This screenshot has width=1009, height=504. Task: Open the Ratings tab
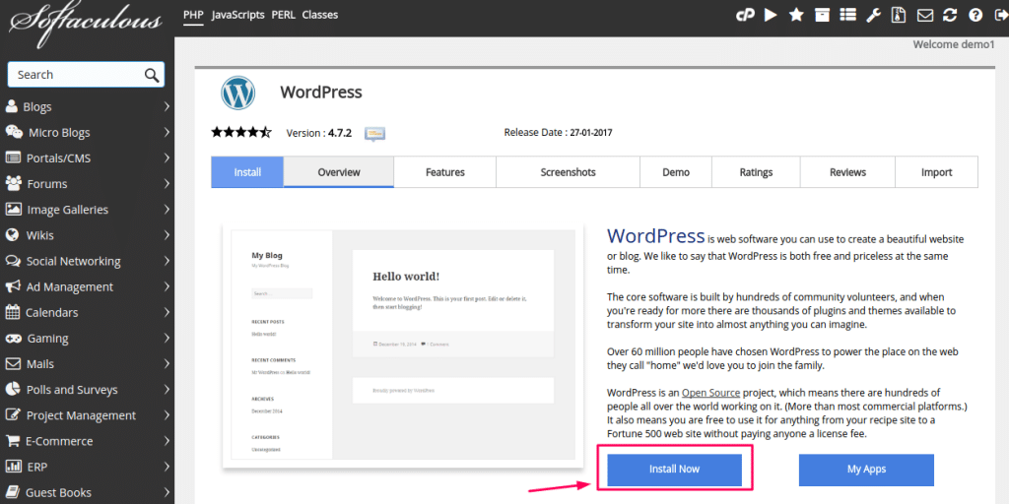click(756, 172)
